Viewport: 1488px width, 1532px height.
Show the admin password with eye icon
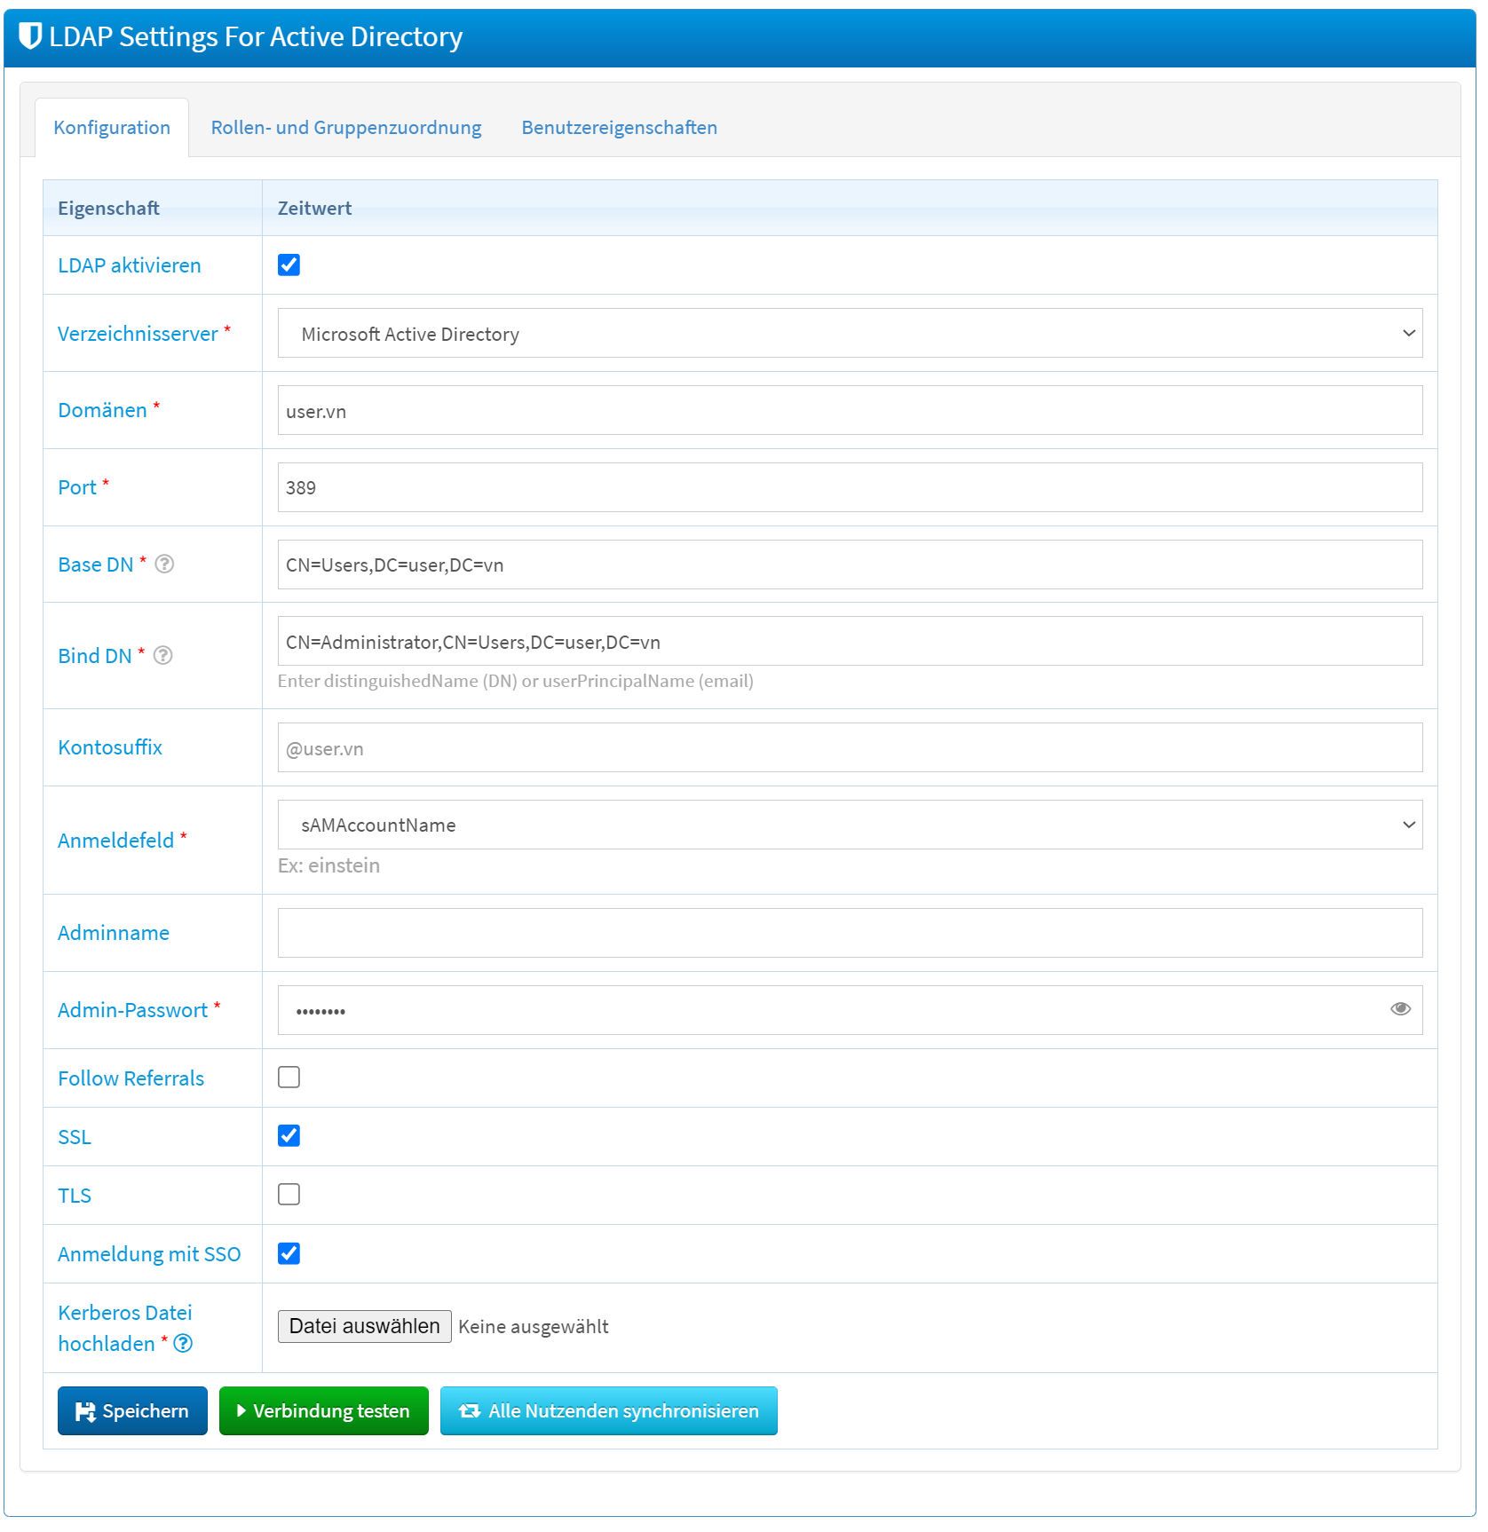coord(1400,1009)
